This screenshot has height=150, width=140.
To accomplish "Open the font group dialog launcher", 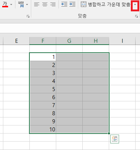I will click(28, 16).
